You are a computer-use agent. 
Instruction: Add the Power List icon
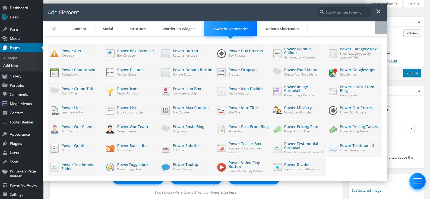click(x=110, y=110)
